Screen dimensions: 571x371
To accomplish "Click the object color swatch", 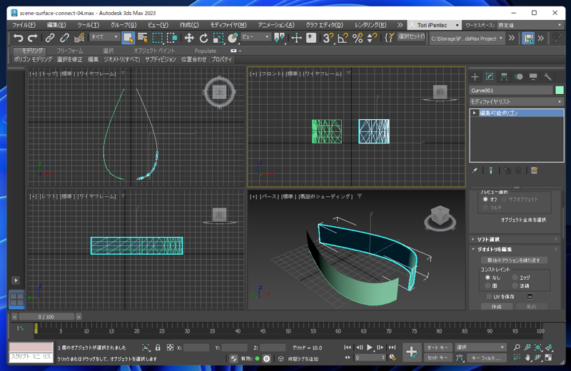I will [560, 91].
